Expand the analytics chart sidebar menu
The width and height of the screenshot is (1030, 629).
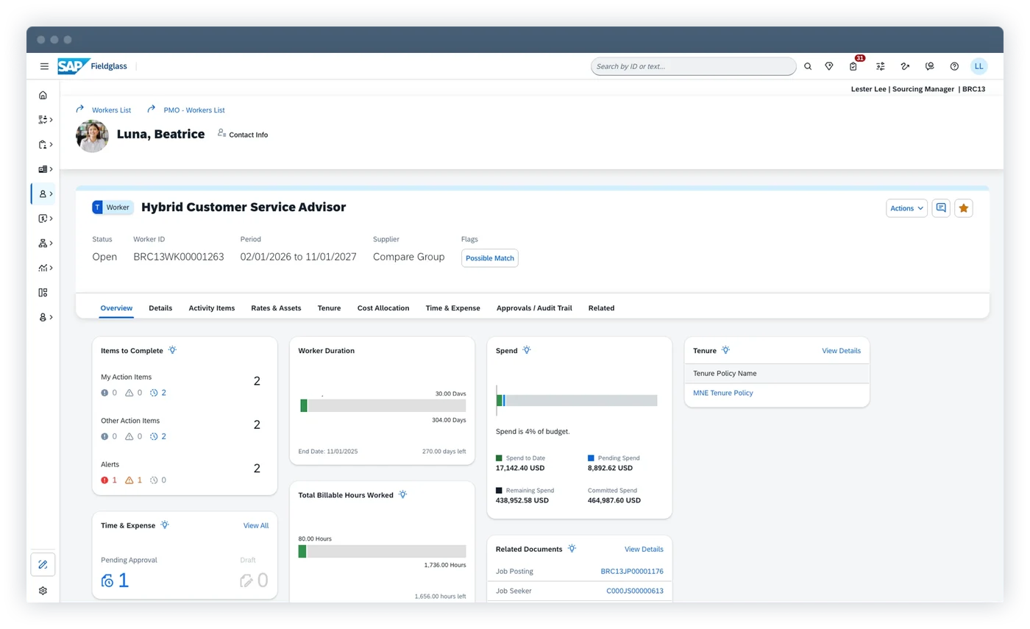(x=45, y=268)
